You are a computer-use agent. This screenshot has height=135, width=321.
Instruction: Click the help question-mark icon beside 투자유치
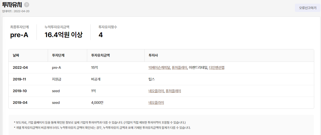coord(27,5)
